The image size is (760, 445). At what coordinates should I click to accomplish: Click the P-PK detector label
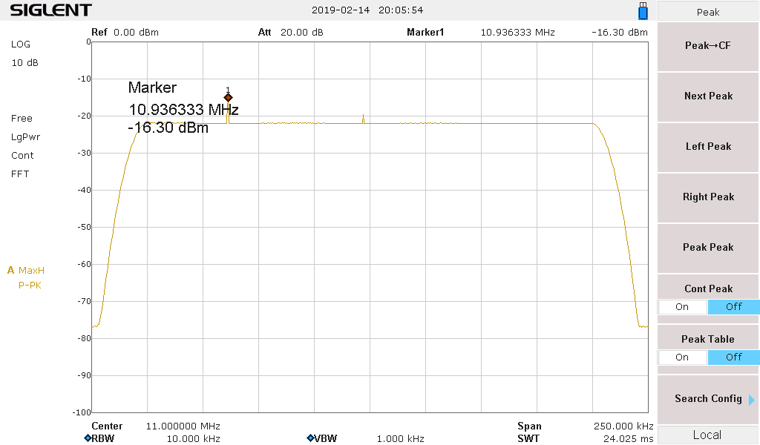point(30,286)
